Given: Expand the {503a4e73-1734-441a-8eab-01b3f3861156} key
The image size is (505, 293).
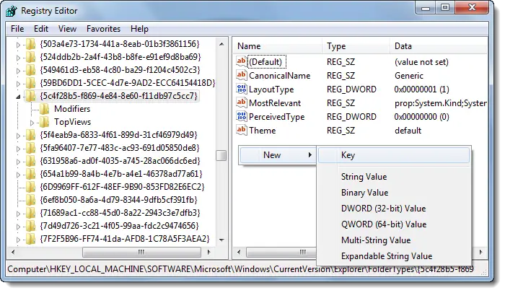Looking at the screenshot, I should tap(18, 45).
